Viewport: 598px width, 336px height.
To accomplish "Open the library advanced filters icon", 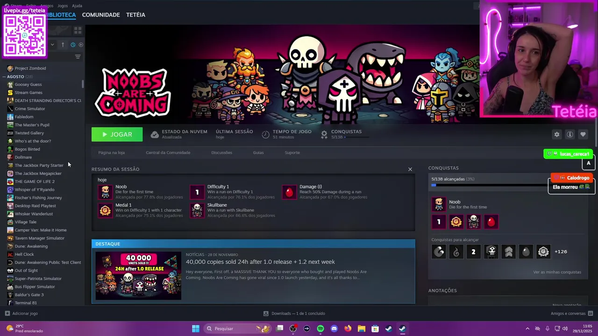I will coord(78,57).
